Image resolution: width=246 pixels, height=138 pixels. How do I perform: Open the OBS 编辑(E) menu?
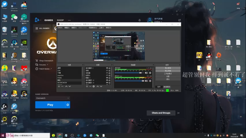pyautogui.click(x=67, y=28)
